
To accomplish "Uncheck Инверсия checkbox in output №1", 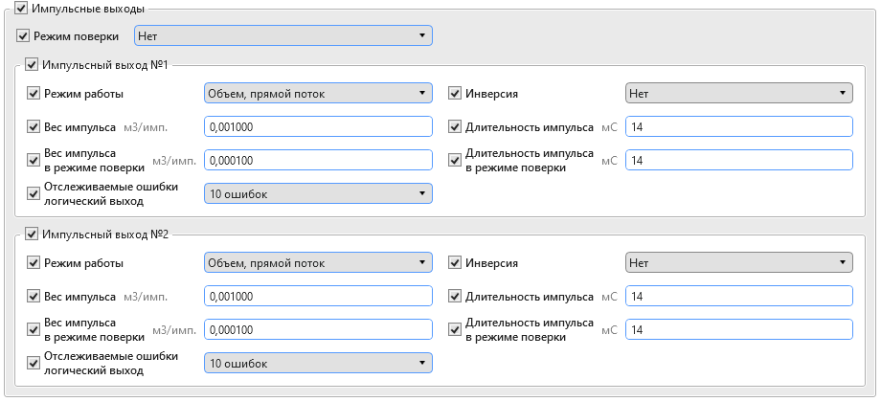I will tap(455, 93).
